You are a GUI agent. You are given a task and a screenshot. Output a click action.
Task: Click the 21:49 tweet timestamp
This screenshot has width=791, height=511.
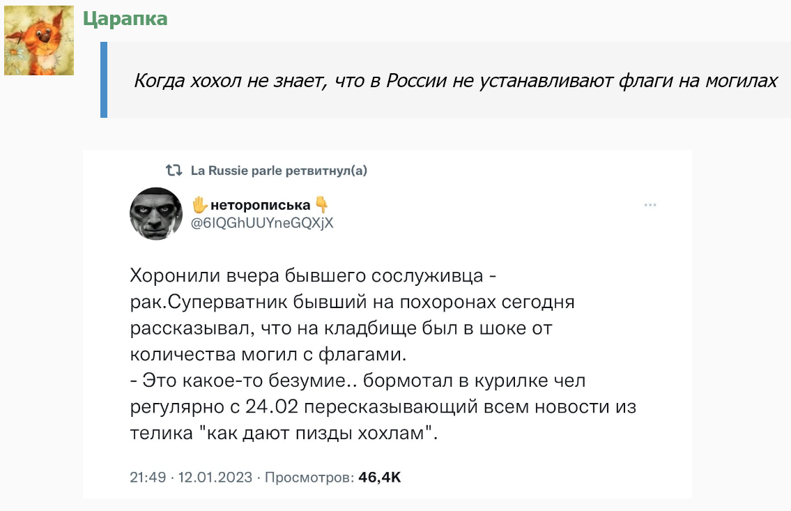point(148,478)
